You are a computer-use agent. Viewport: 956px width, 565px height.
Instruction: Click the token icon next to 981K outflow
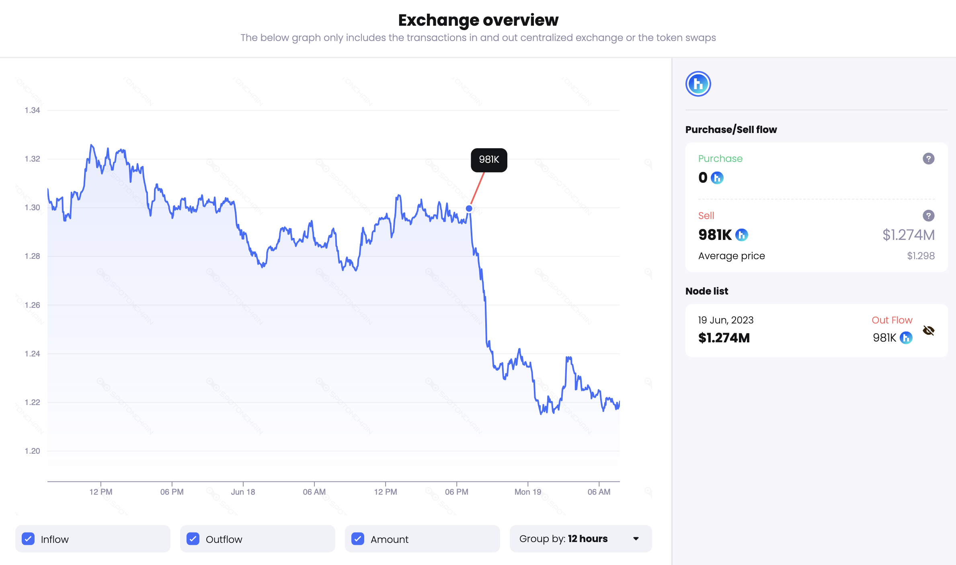906,338
